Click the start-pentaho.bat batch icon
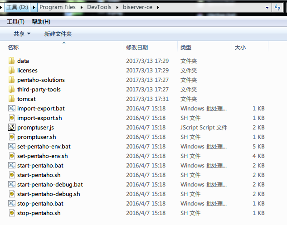The image size is (287, 225). tap(12, 165)
